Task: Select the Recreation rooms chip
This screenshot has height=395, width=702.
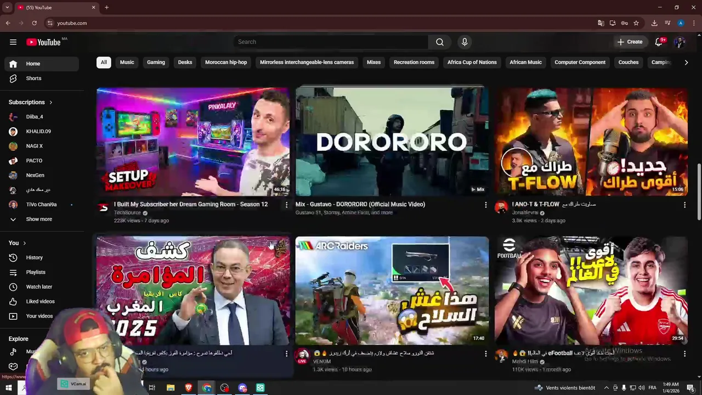Action: pos(414,62)
